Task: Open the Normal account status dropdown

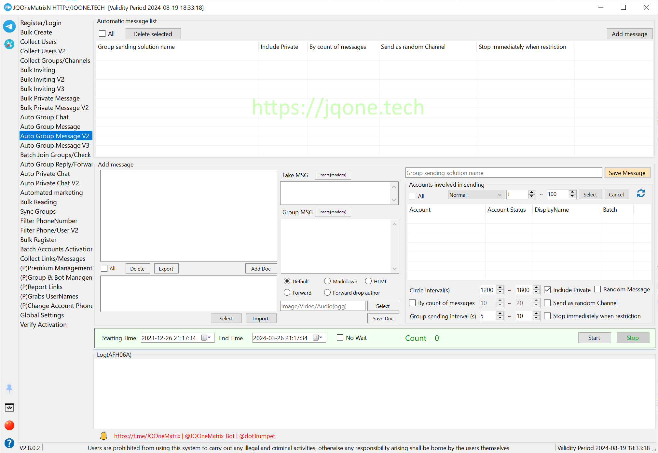Action: click(x=476, y=195)
